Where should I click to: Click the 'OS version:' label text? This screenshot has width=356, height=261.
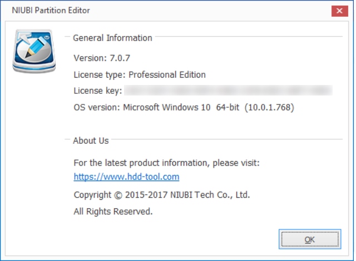[97, 107]
